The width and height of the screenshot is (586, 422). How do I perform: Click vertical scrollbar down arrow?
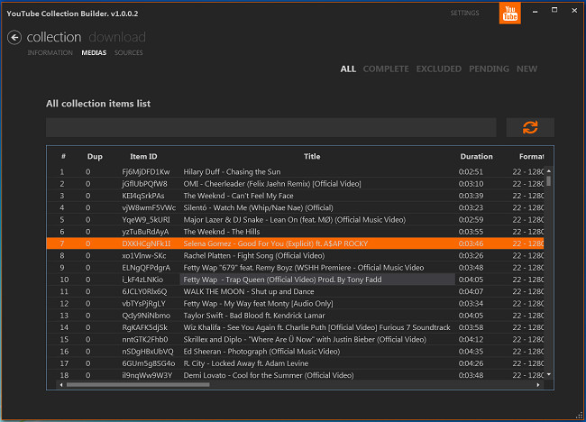click(549, 374)
